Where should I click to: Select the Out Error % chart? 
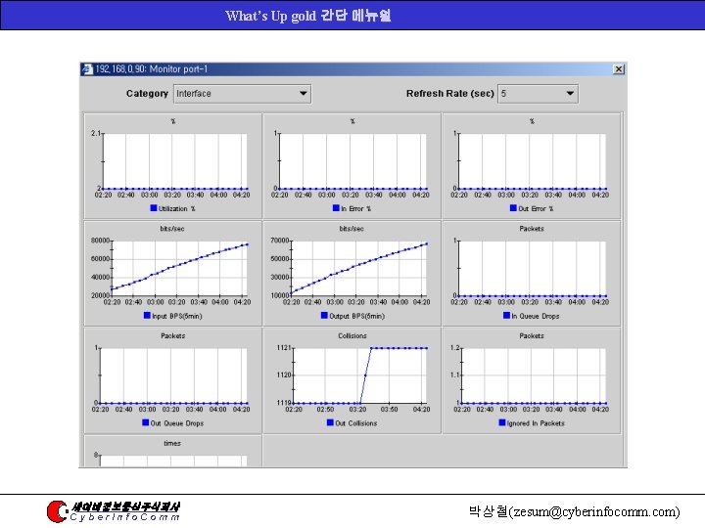coord(532,165)
